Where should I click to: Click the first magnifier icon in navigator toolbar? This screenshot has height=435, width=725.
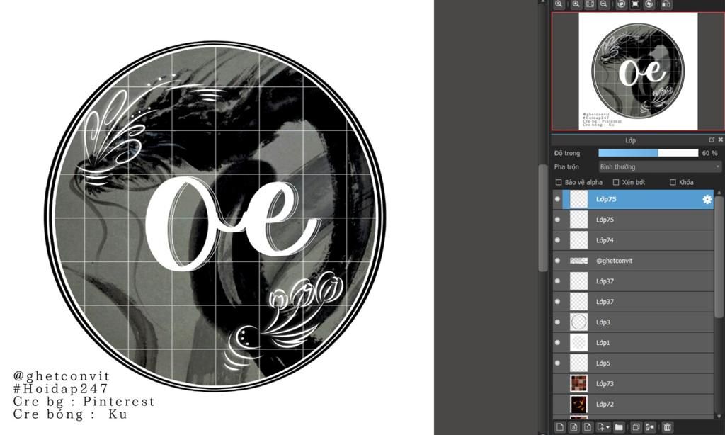(559, 4)
